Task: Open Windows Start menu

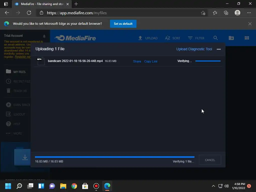Action: point(8,186)
